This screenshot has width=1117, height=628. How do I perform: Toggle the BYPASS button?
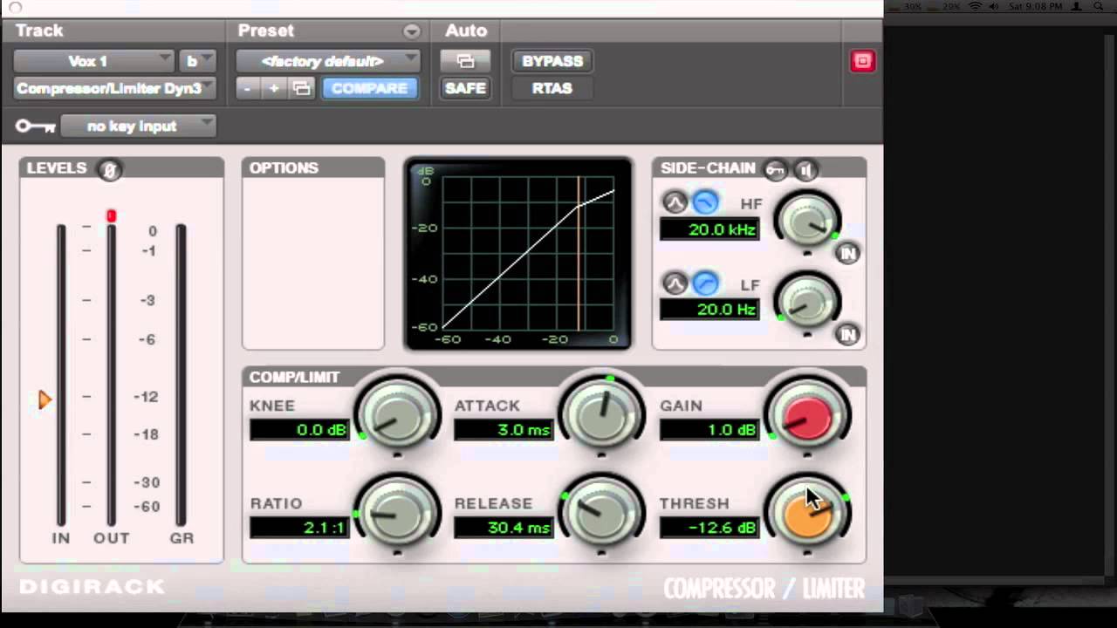(552, 61)
